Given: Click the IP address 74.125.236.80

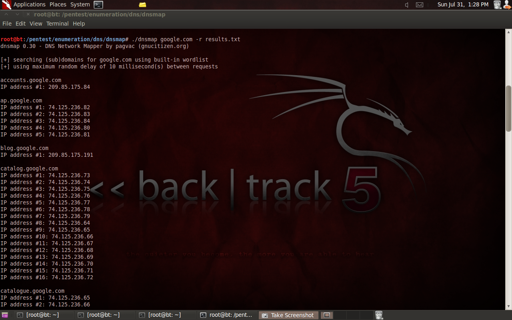Looking at the screenshot, I should 69,128.
